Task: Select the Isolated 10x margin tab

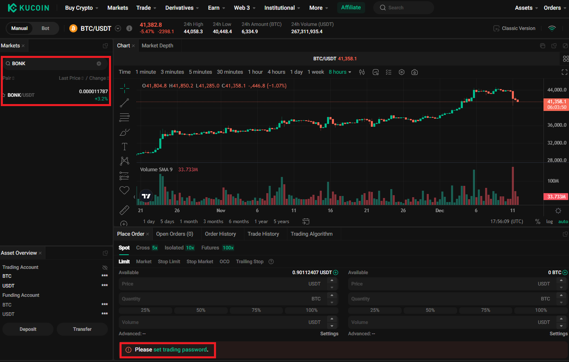Action: coord(180,248)
